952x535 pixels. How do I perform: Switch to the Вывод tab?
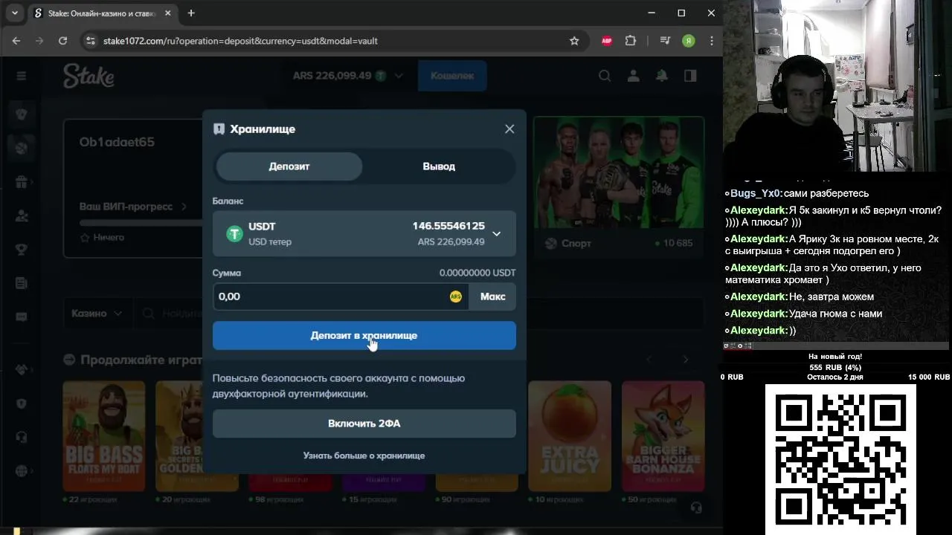(x=439, y=166)
